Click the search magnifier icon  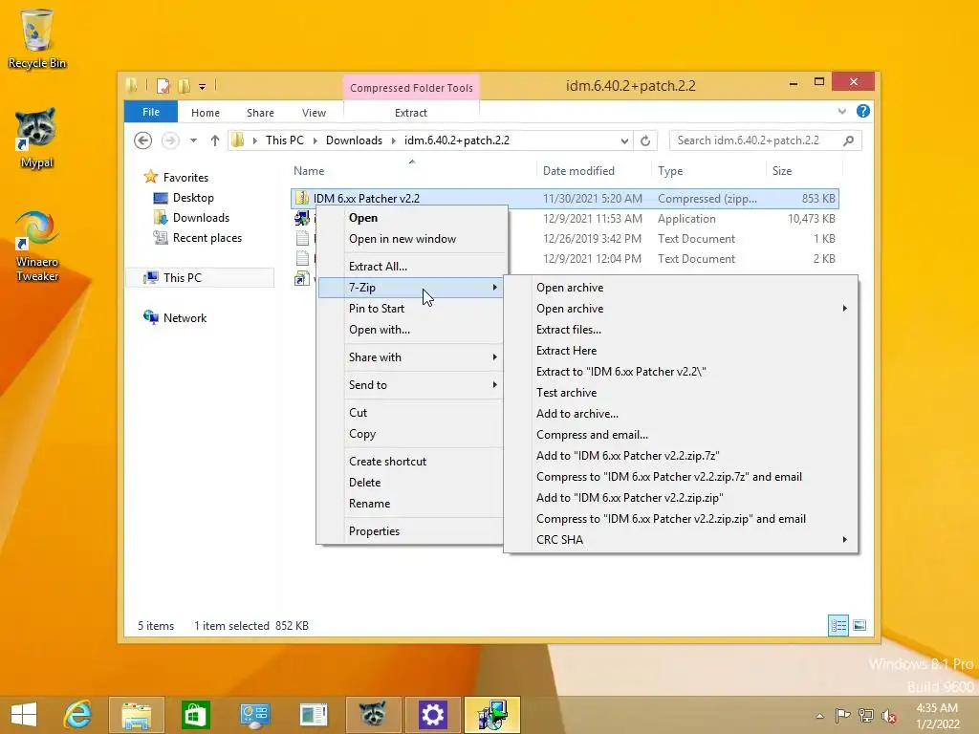point(848,140)
